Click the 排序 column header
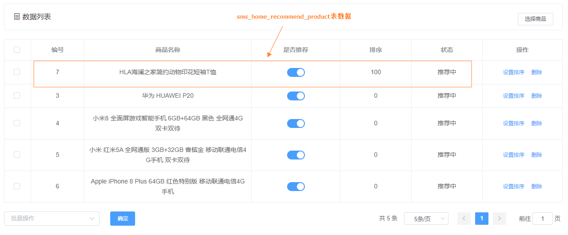Viewport: 568px width, 235px height. tap(376, 50)
